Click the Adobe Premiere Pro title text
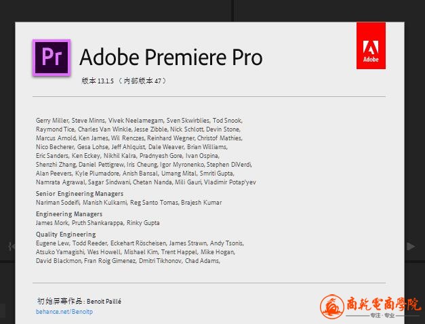This screenshot has height=324, width=425. pyautogui.click(x=171, y=57)
